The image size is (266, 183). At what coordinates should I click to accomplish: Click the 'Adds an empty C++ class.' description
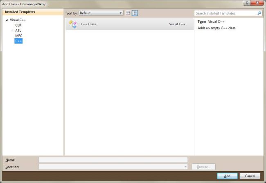(x=217, y=28)
